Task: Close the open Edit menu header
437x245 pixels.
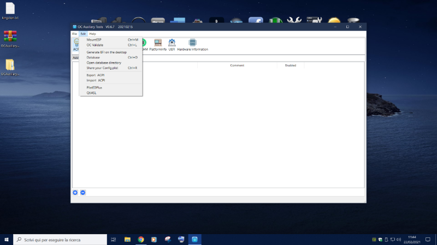Action: 83,34
